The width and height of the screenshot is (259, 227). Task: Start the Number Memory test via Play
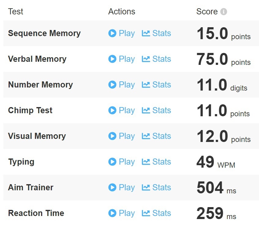click(127, 85)
